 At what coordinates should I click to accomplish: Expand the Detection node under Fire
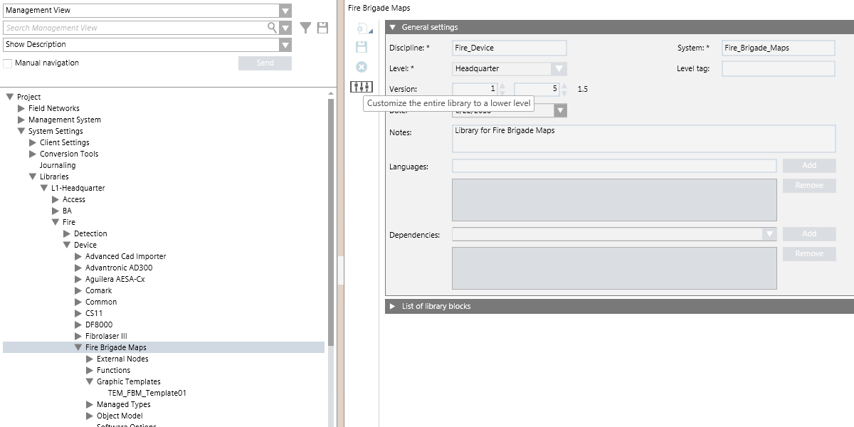(67, 233)
